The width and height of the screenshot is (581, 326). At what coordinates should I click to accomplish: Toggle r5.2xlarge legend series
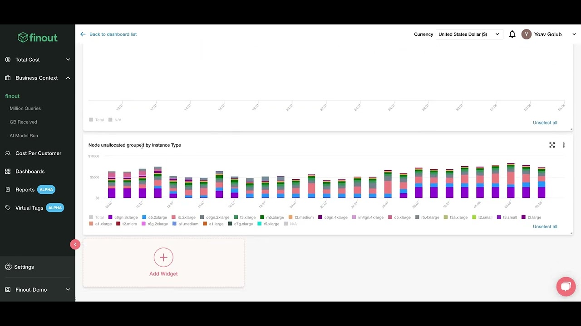pos(183,217)
